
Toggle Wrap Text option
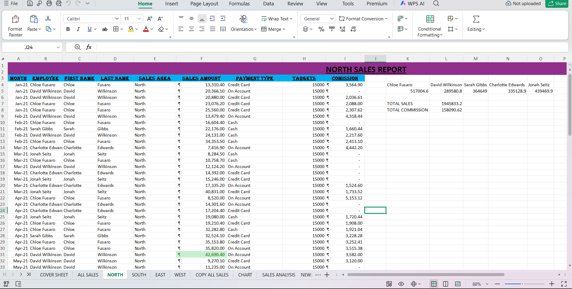276,19
